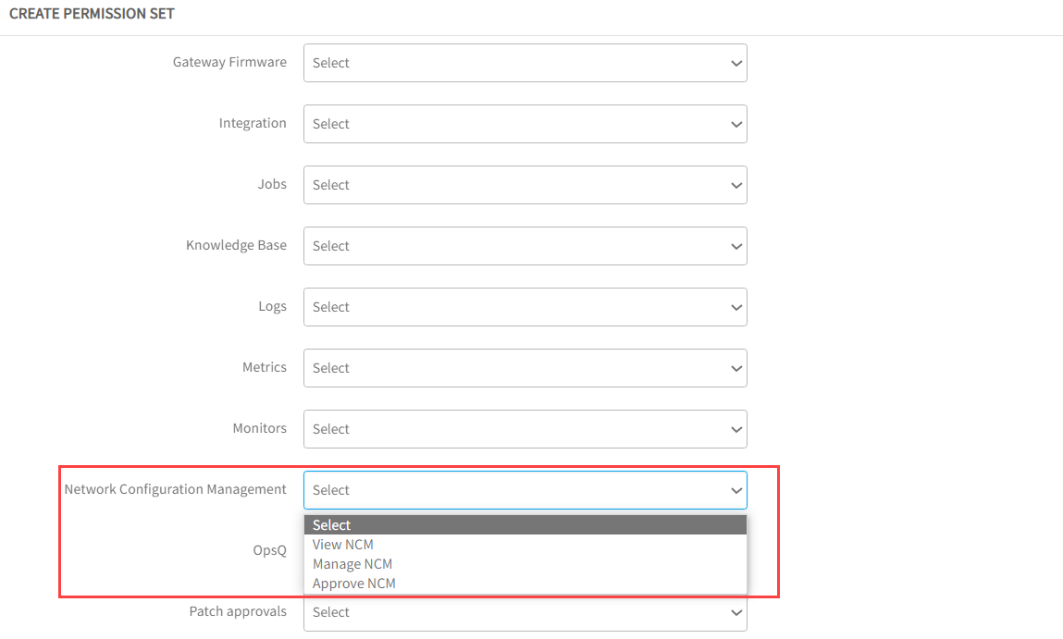1063x639 pixels.
Task: Choose the highlighted Select option in list
Action: [525, 525]
